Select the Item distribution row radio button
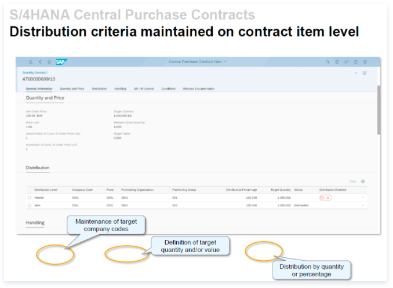Screen dimensions: 393x288 [x=30, y=205]
